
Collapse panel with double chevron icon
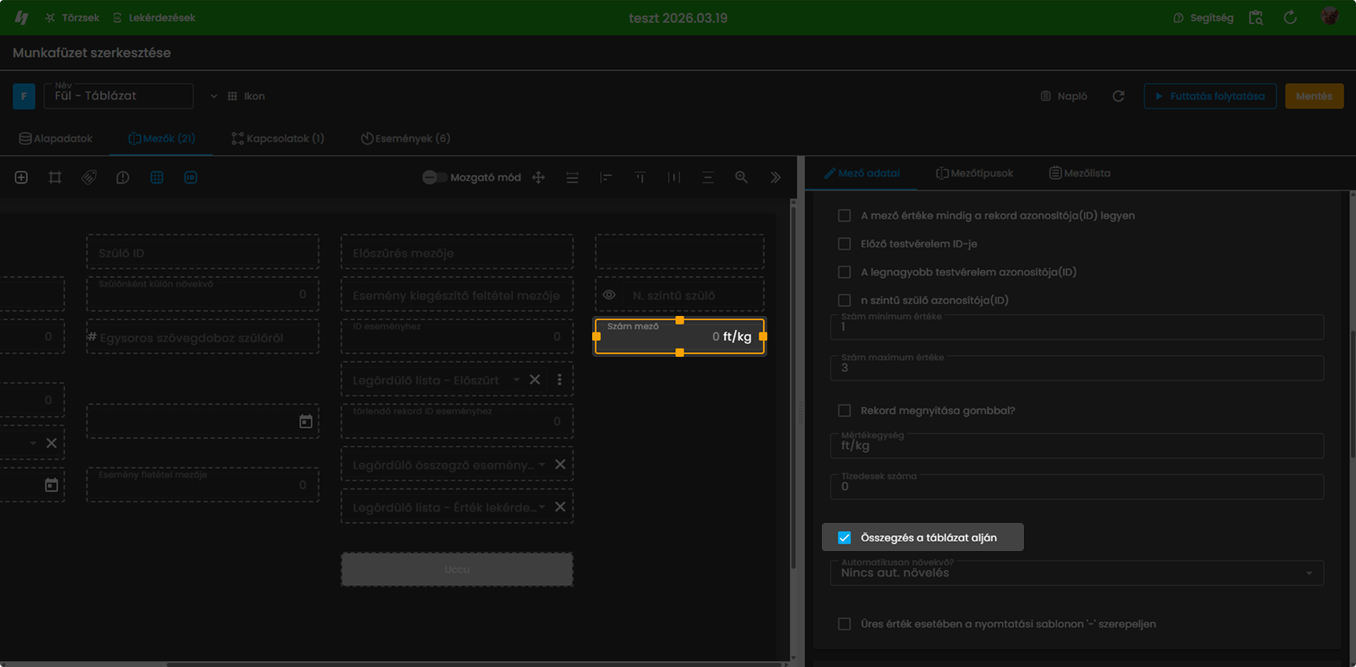pyautogui.click(x=775, y=177)
